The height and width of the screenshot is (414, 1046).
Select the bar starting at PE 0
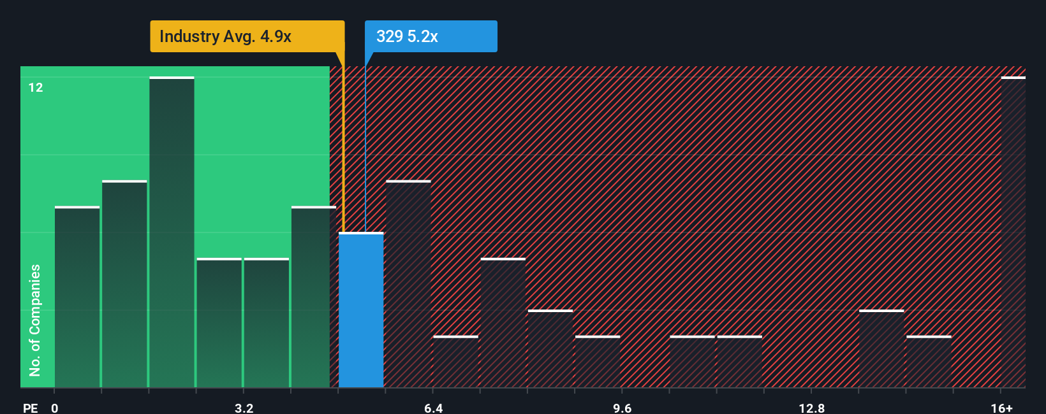pos(77,297)
